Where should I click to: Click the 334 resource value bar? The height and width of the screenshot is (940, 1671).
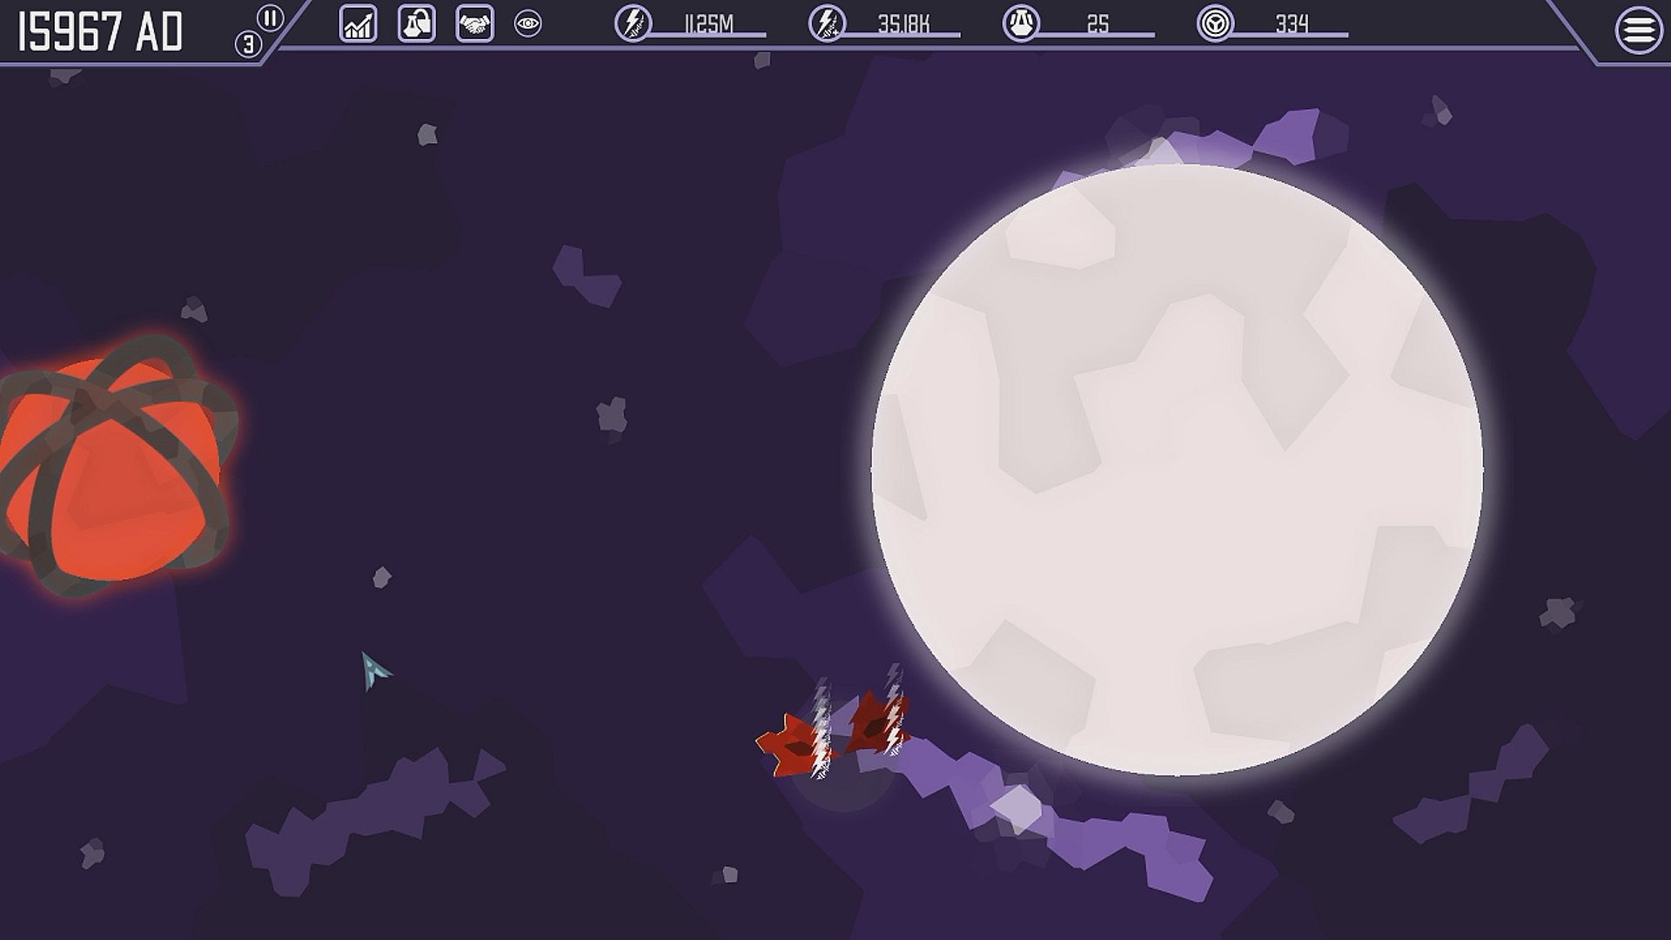tap(1292, 25)
